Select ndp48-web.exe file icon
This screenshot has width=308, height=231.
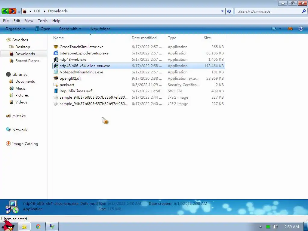[56, 59]
